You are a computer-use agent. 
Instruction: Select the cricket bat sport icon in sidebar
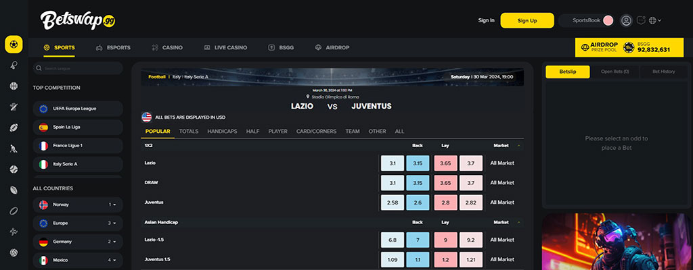(x=14, y=107)
